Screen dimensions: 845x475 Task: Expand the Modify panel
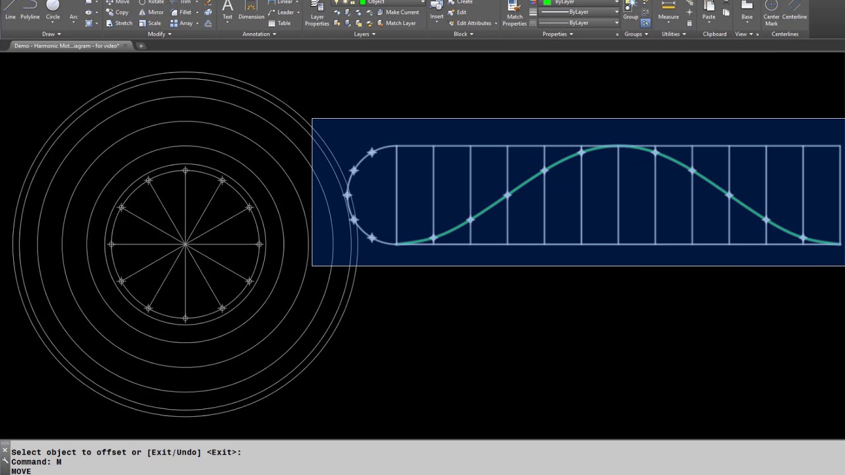(x=159, y=34)
